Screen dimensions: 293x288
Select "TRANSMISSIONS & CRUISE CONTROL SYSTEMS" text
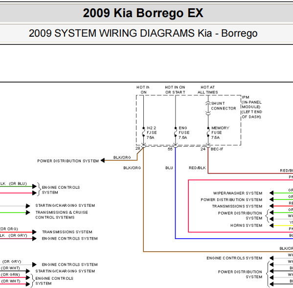click(x=62, y=215)
